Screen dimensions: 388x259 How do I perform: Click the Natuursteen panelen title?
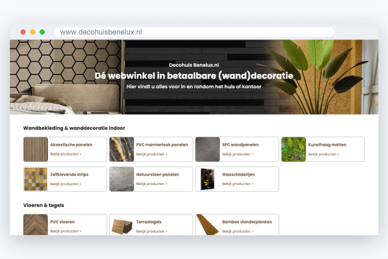click(x=157, y=174)
